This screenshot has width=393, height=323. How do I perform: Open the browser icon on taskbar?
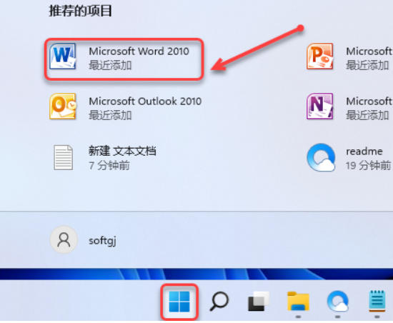click(x=337, y=301)
